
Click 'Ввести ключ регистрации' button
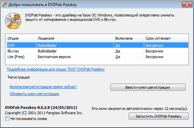148,87
